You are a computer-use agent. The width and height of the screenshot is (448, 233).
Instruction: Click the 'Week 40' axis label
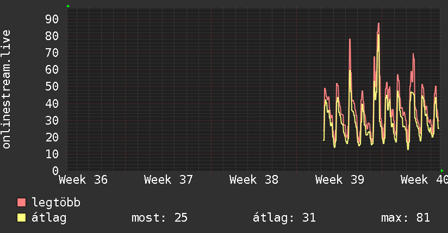[x=424, y=180]
